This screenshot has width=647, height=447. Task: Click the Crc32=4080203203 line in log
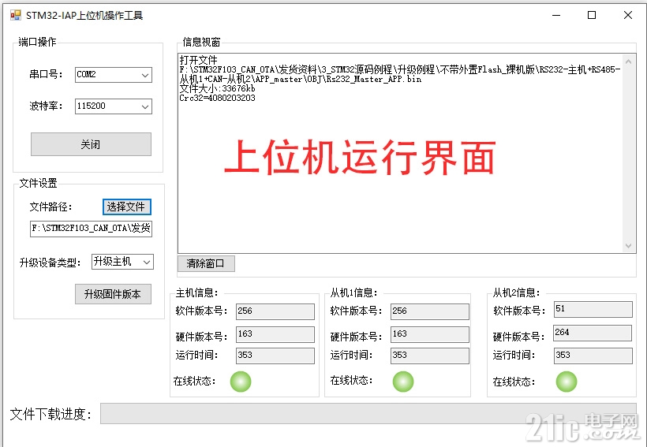[218, 98]
